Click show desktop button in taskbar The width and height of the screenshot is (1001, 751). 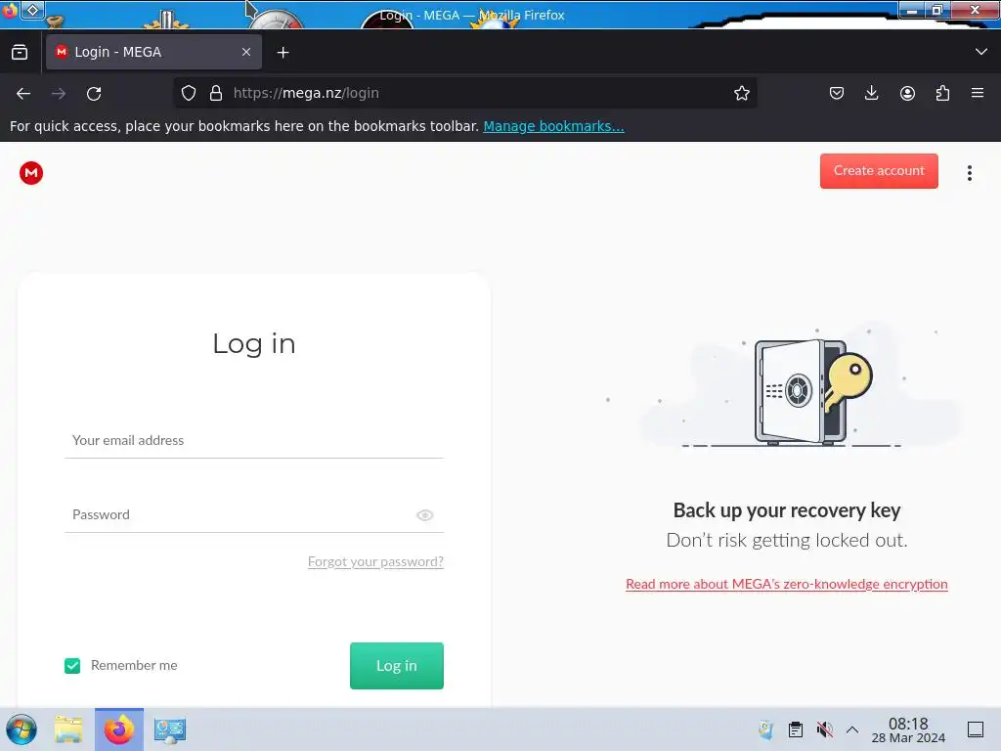pos(976,729)
